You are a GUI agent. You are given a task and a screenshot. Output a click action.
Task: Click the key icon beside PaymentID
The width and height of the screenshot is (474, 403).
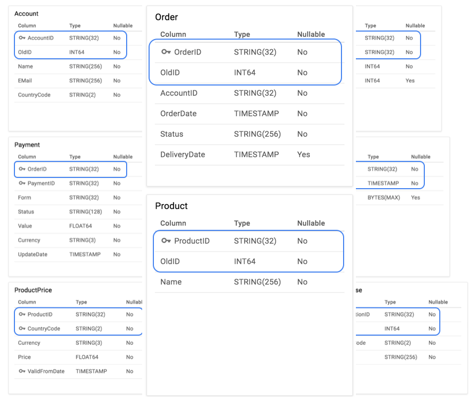22,183
